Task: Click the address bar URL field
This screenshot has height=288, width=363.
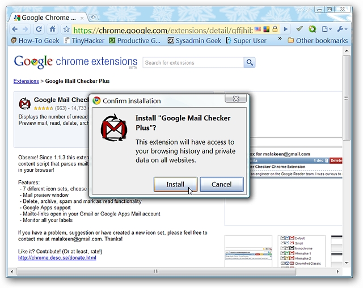Action: (x=163, y=29)
